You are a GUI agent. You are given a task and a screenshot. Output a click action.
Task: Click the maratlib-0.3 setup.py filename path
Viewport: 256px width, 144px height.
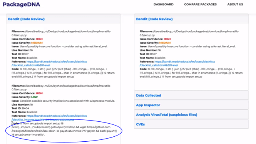coord(189,33)
